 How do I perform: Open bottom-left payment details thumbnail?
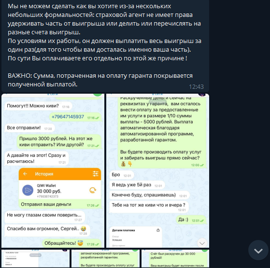[x=35, y=258]
